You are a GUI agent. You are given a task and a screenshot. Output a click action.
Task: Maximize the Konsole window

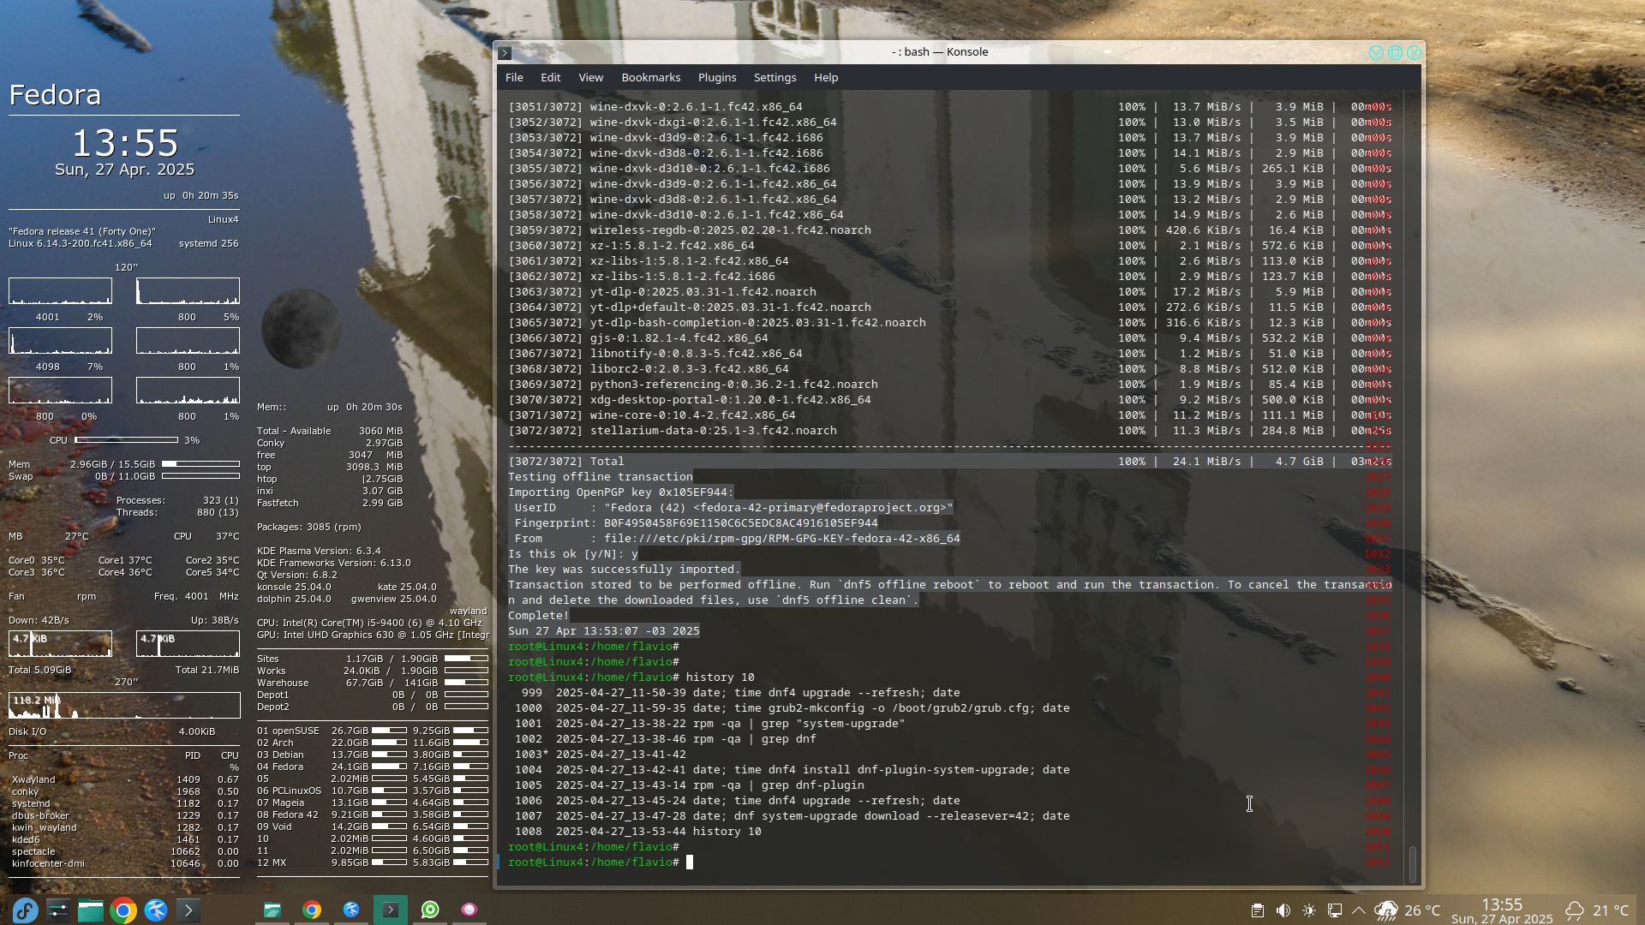pos(1395,53)
